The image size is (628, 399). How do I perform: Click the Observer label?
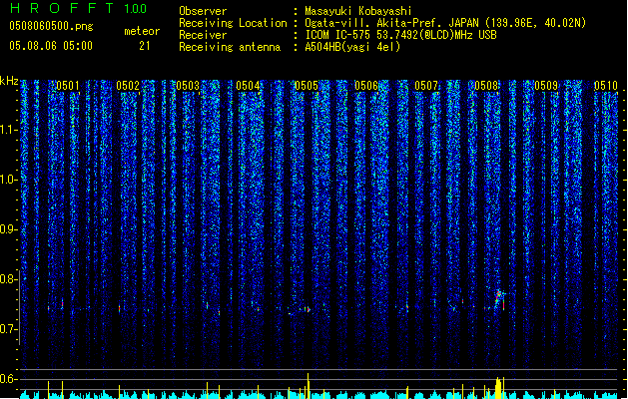pyautogui.click(x=203, y=11)
